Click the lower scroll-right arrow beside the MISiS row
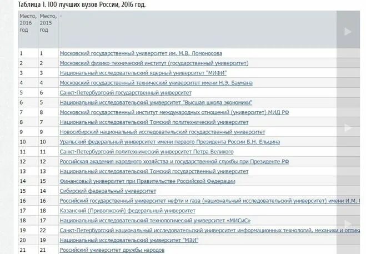Screen dimensions: 366x254 tap(348, 224)
